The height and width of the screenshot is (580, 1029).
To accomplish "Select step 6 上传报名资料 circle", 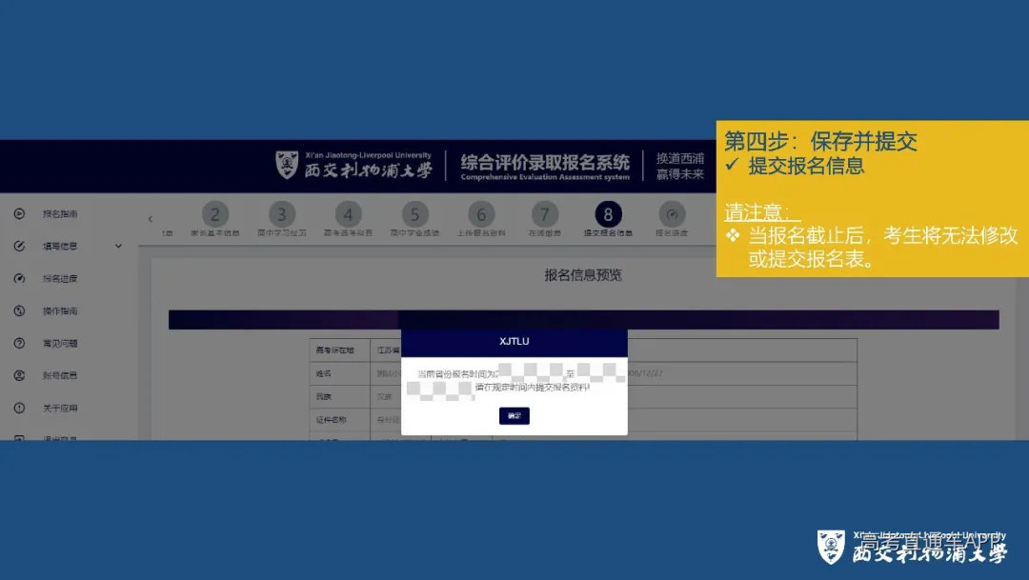I will coord(482,215).
